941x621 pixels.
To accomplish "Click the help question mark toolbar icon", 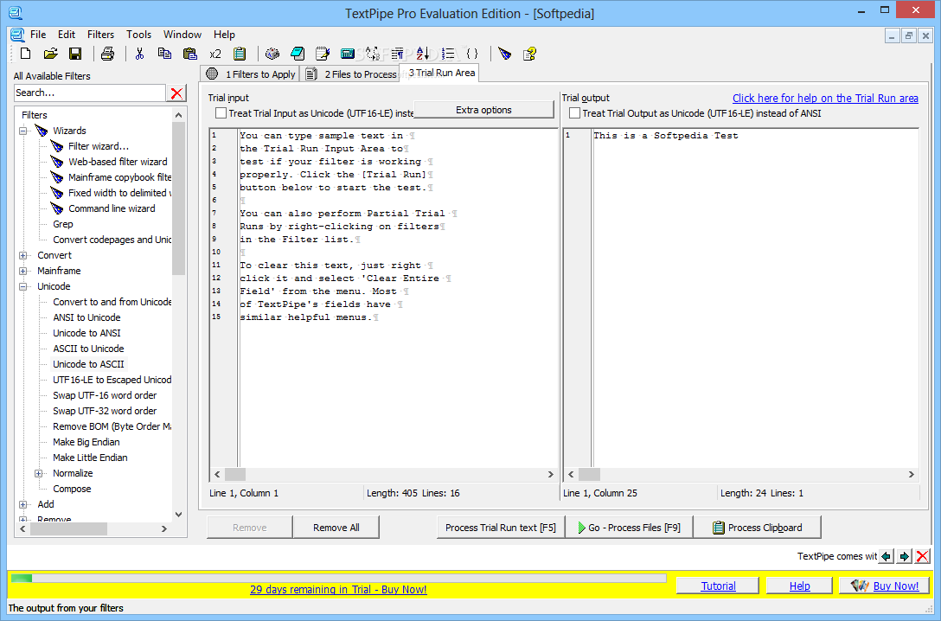I will click(529, 54).
